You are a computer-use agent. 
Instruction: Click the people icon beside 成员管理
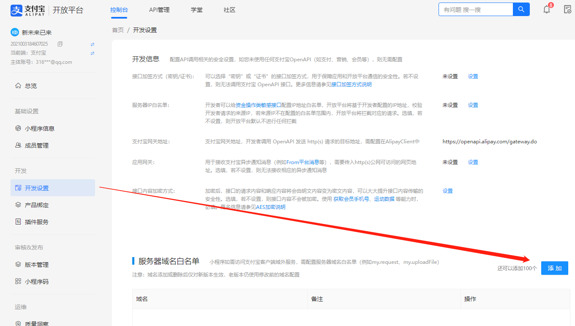click(x=18, y=145)
